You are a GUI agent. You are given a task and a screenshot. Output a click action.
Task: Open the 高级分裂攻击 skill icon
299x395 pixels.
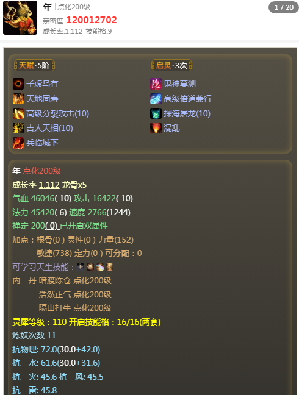click(x=18, y=113)
